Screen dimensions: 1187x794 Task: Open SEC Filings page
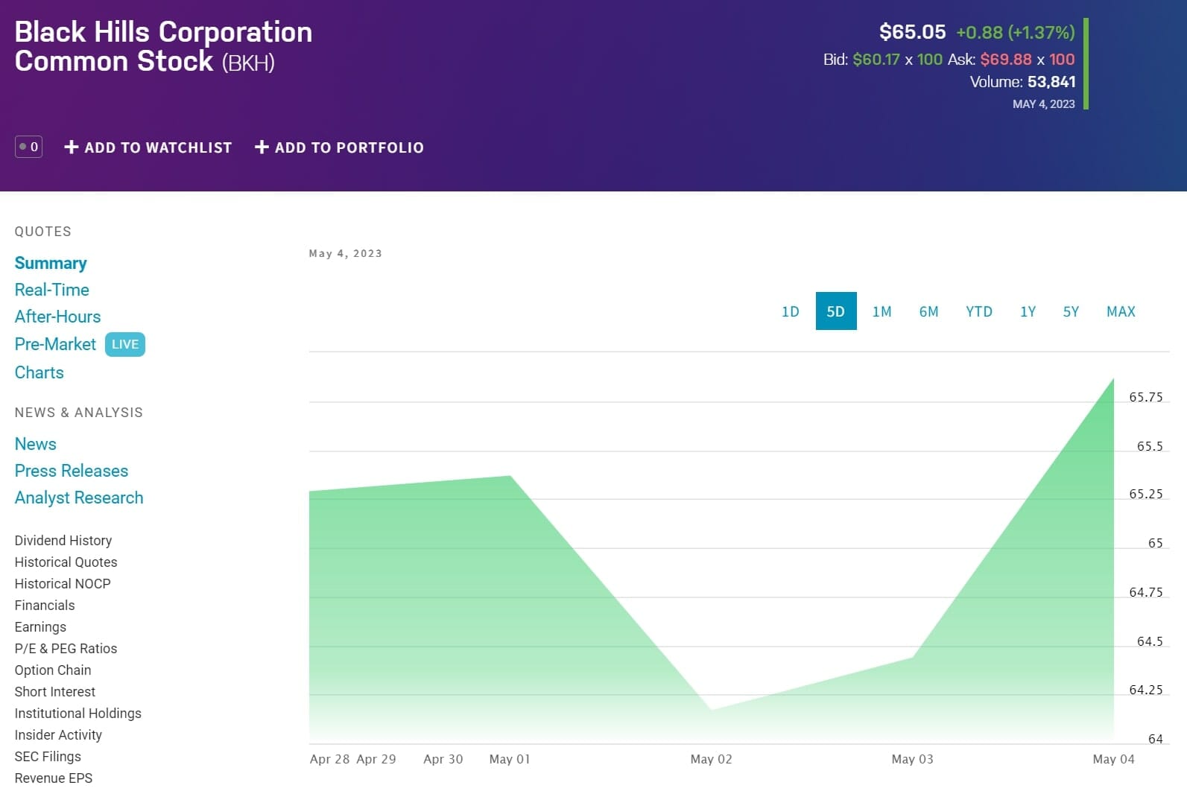pos(48,756)
